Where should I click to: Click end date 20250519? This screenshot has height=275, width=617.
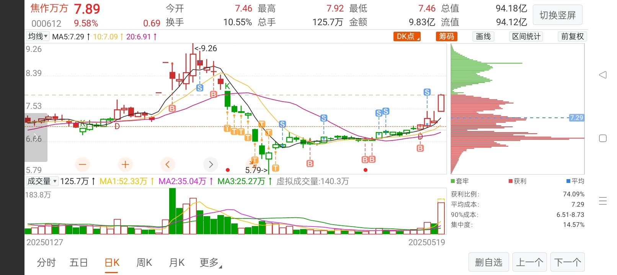click(427, 243)
